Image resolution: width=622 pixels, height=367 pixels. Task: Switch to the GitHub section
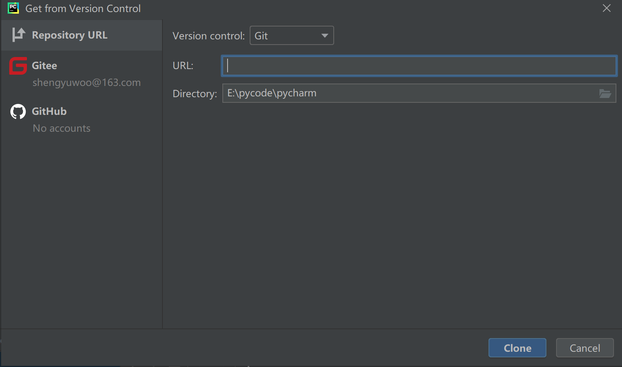(x=82, y=119)
